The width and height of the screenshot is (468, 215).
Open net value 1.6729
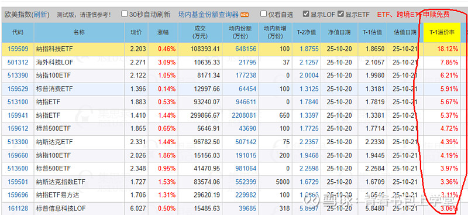point(309,182)
